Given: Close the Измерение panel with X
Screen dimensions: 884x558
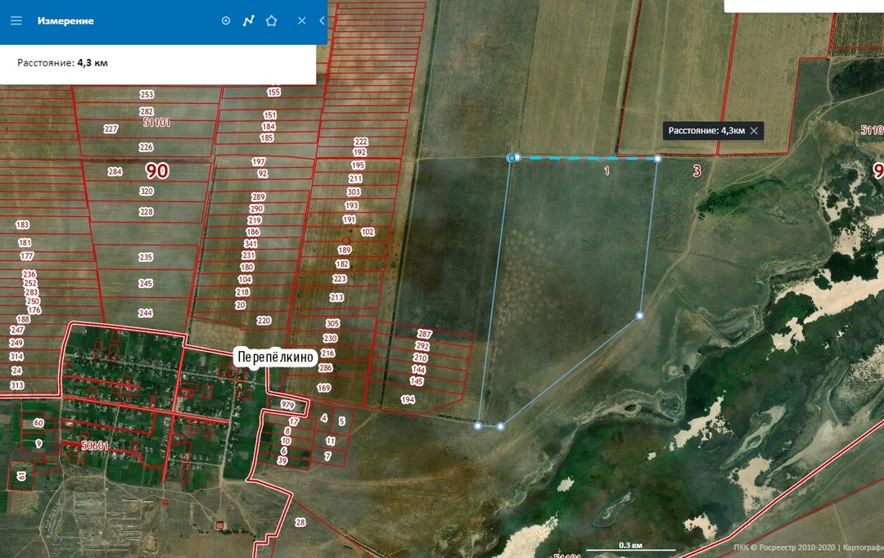Looking at the screenshot, I should 301,20.
